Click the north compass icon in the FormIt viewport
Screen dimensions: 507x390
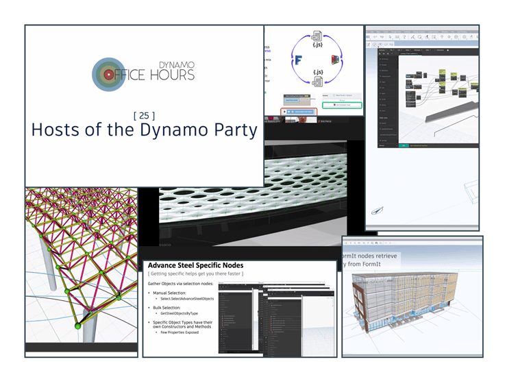378,211
